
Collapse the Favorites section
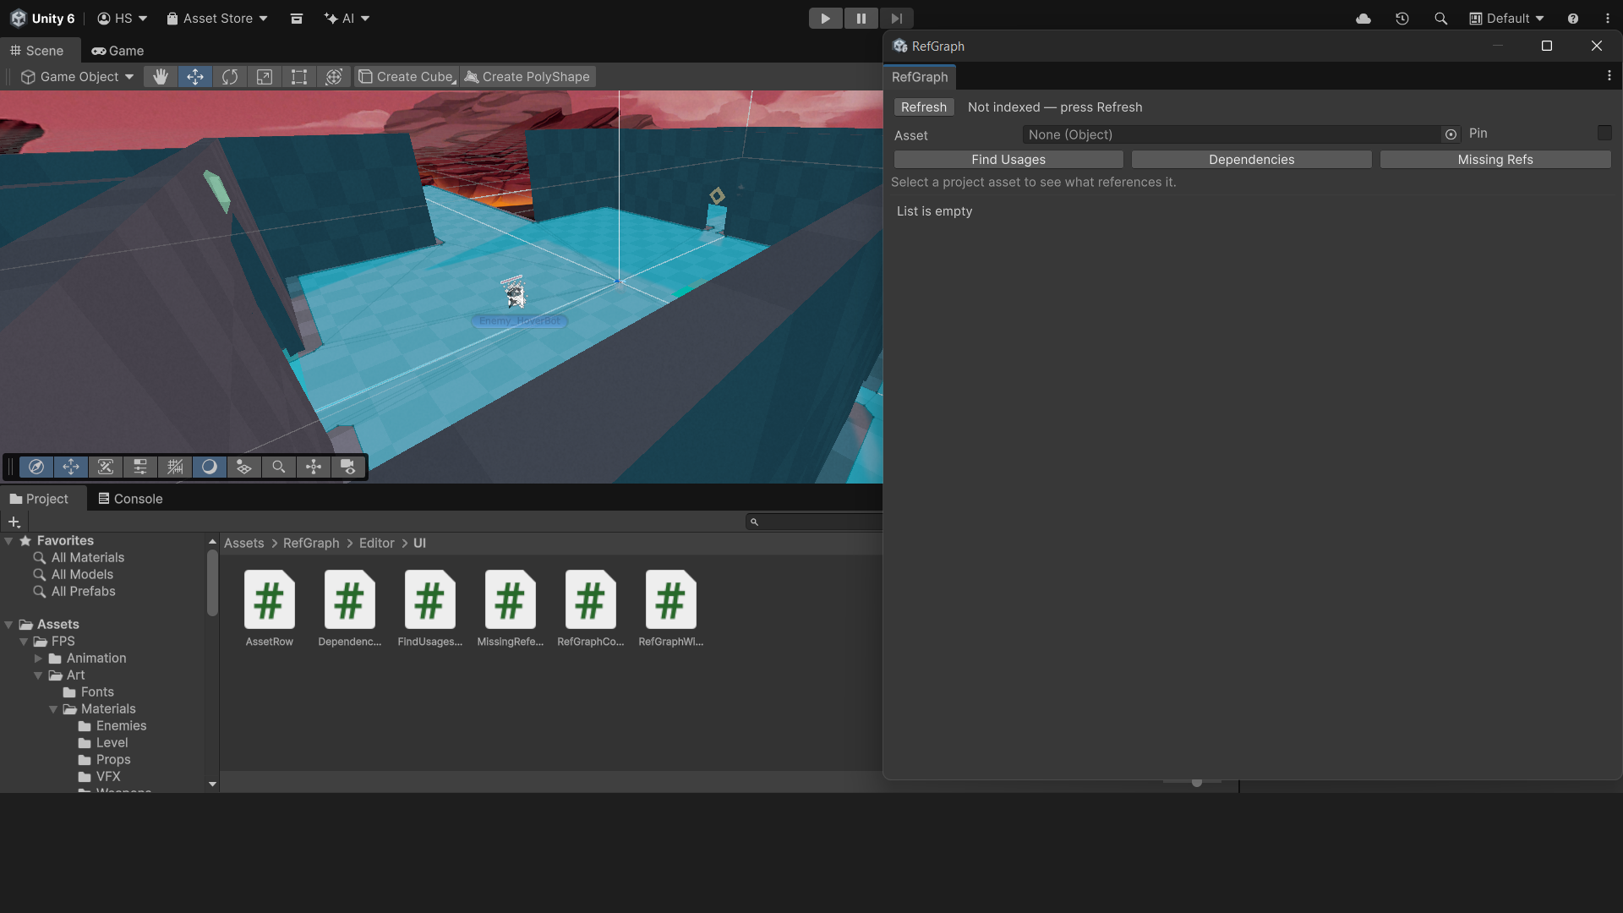tap(8, 541)
